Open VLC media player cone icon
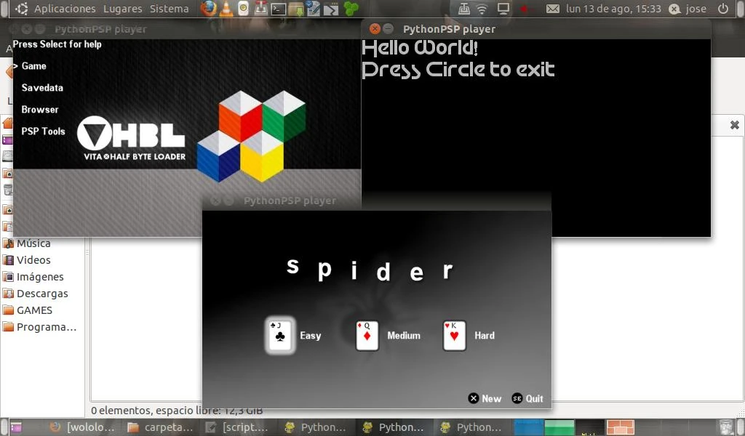The image size is (745, 436). point(226,9)
